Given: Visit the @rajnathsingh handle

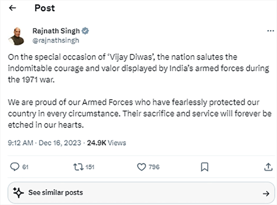Looking at the screenshot, I should pyautogui.click(x=55, y=40).
